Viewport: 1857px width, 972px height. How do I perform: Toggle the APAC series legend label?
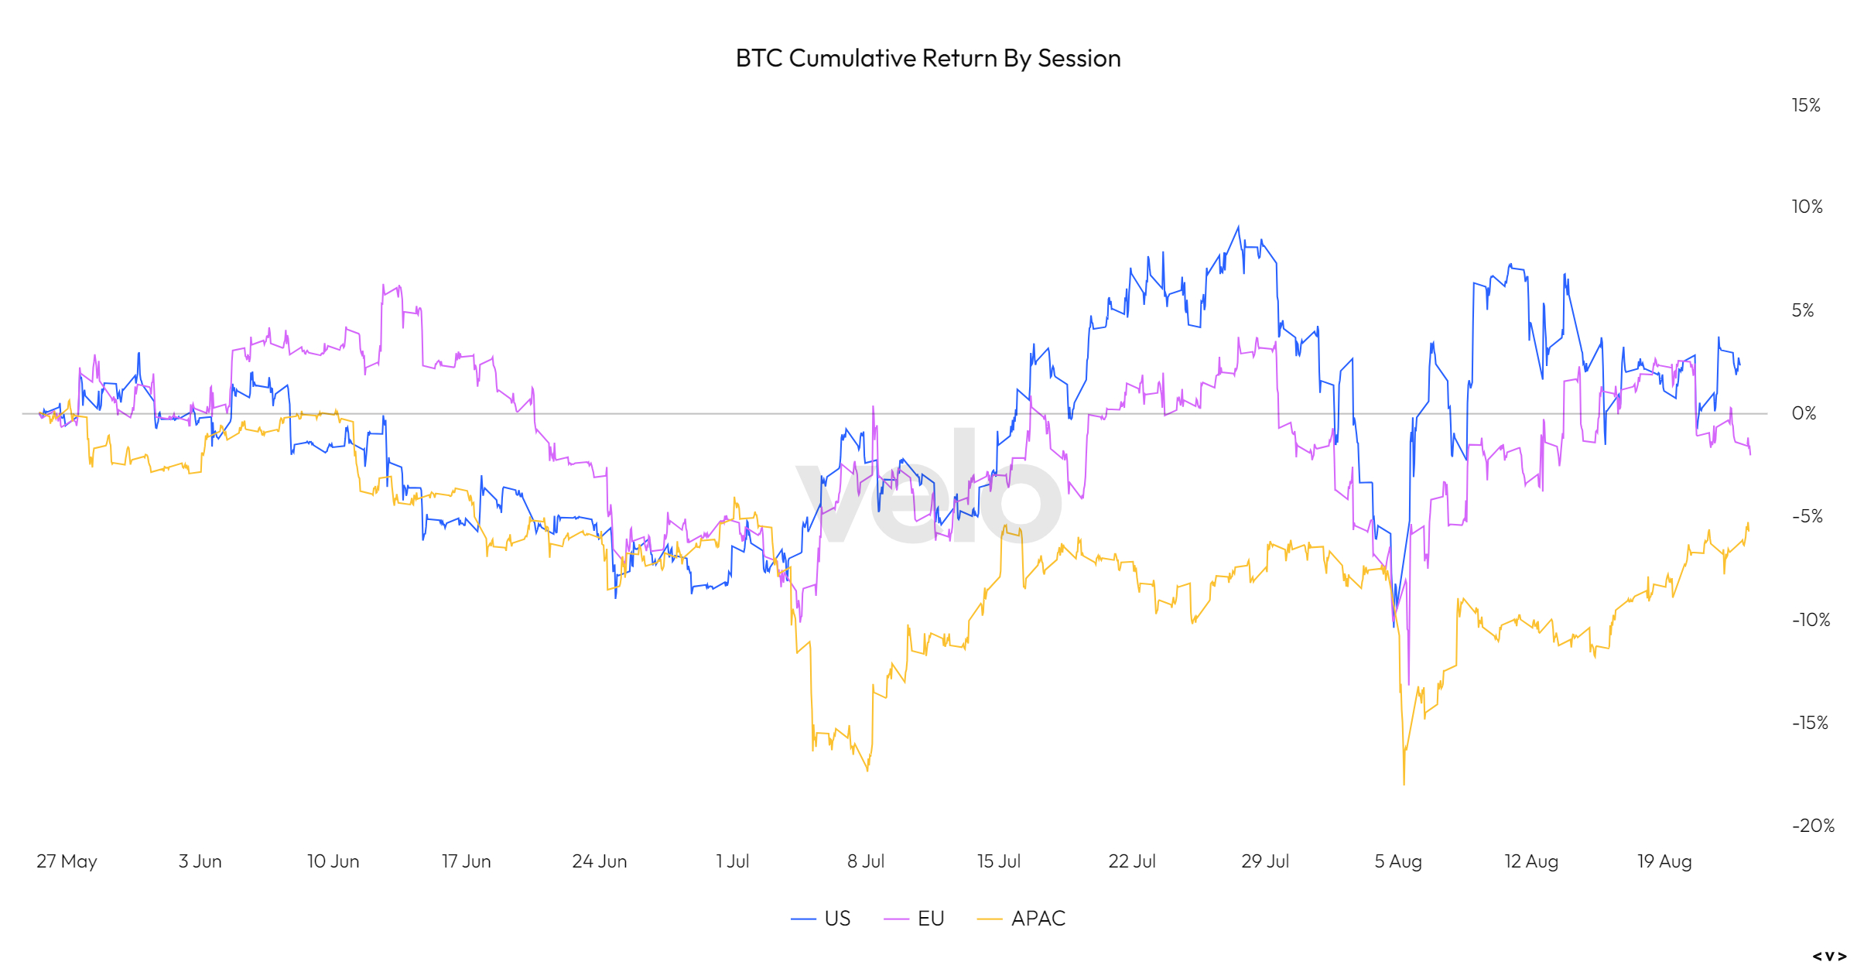click(x=1038, y=919)
